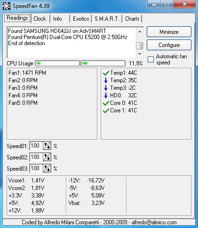Select the Fan1: 1471 RPM reading
198x228 pixels.
click(27, 73)
